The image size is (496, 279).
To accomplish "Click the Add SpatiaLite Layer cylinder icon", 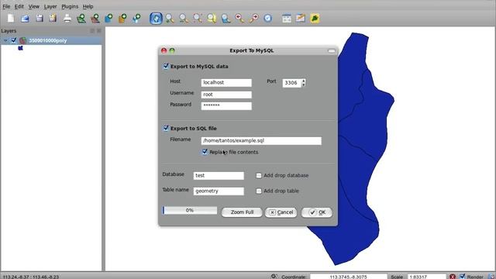I will tap(122, 19).
